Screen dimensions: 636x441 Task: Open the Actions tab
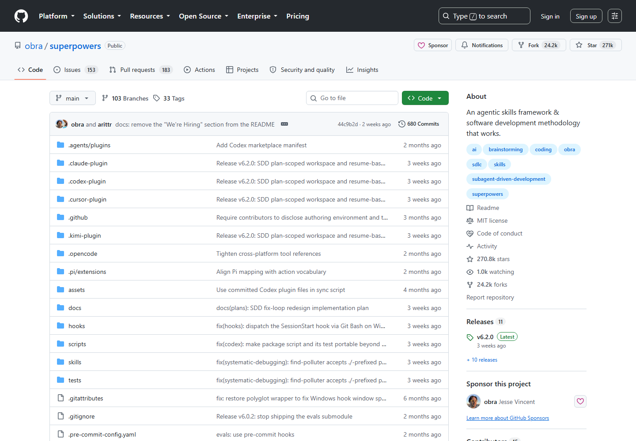199,70
